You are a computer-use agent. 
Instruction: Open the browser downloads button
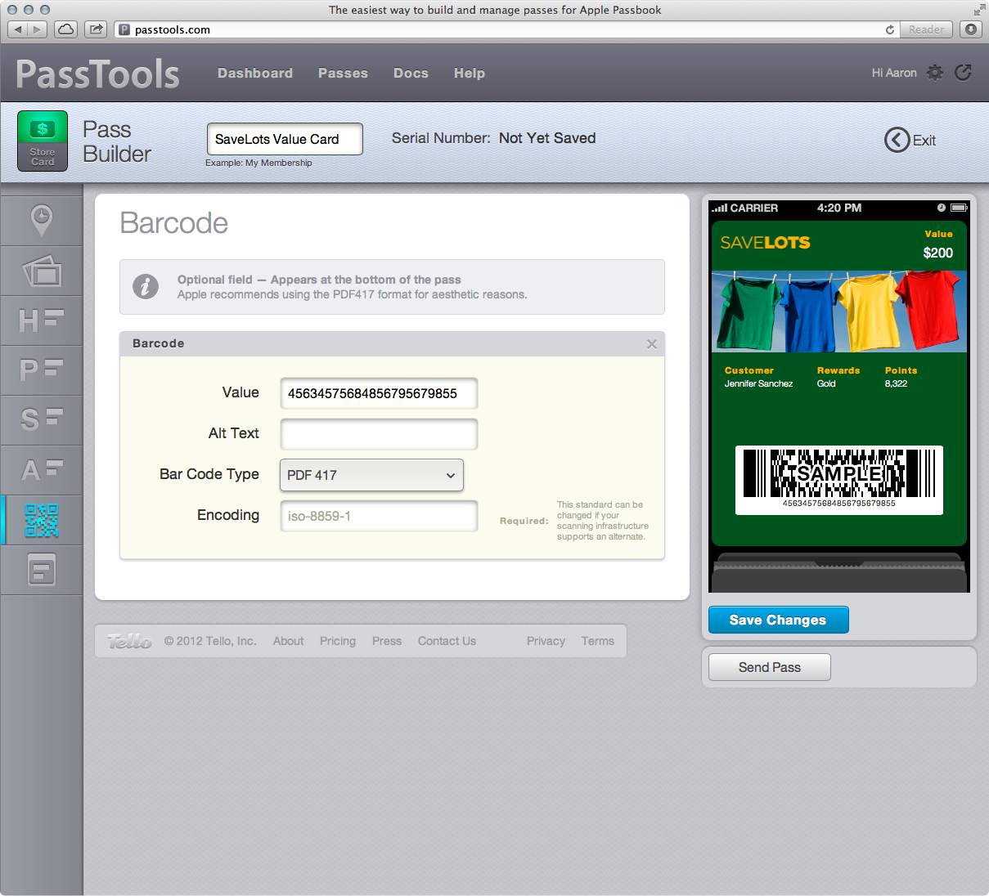coord(971,29)
